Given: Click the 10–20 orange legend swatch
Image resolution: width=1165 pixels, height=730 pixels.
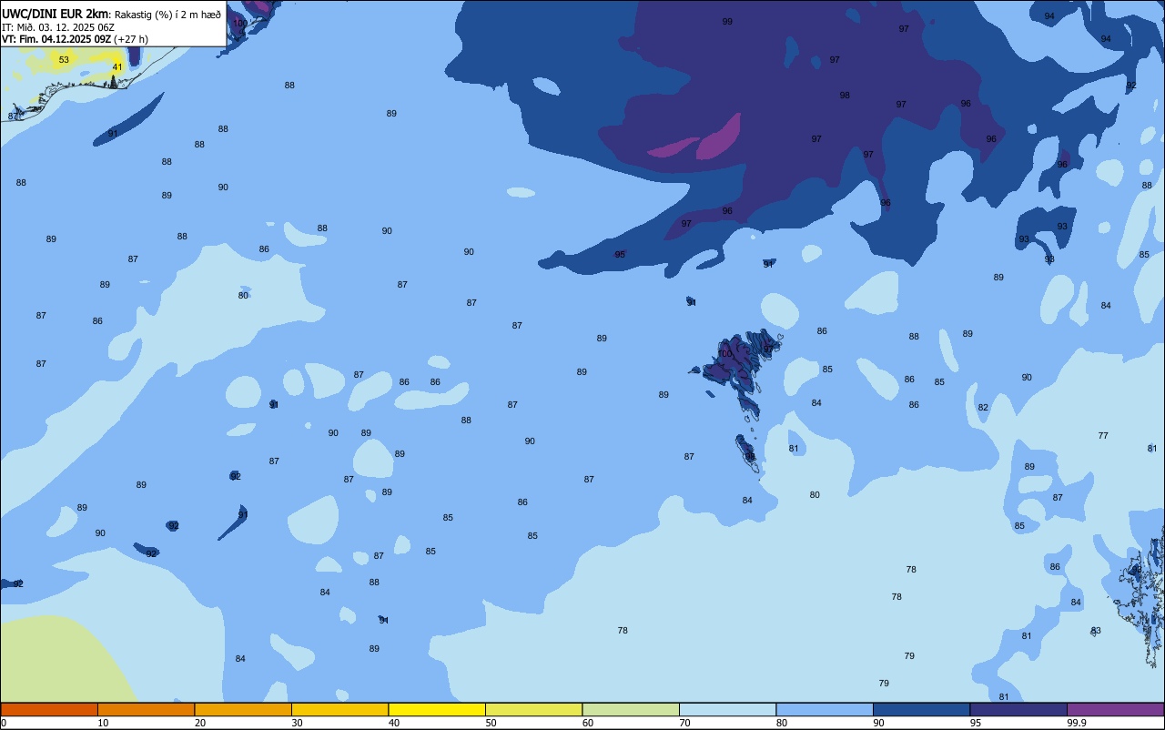Looking at the screenshot, I should (146, 709).
